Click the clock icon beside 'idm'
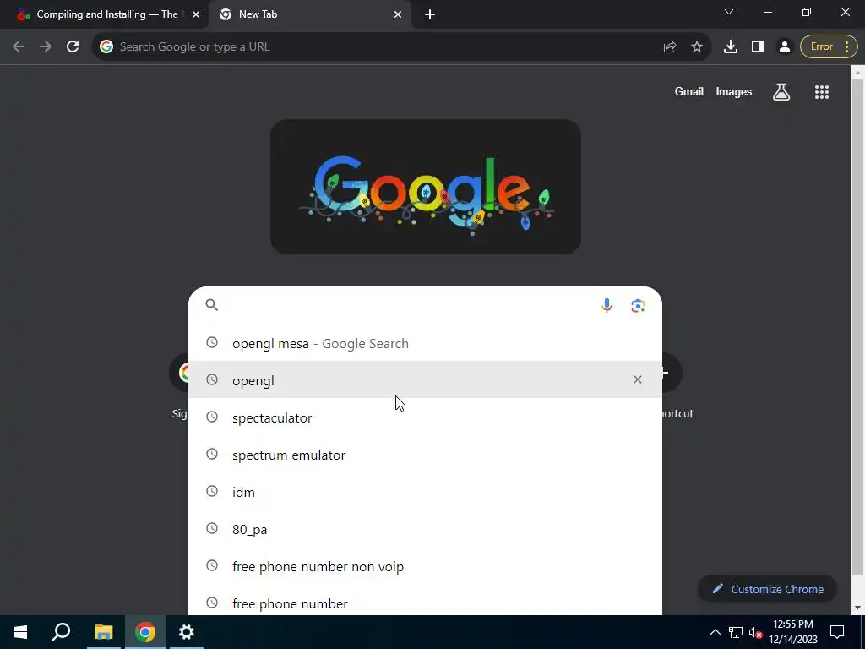The height and width of the screenshot is (649, 865). tap(212, 491)
